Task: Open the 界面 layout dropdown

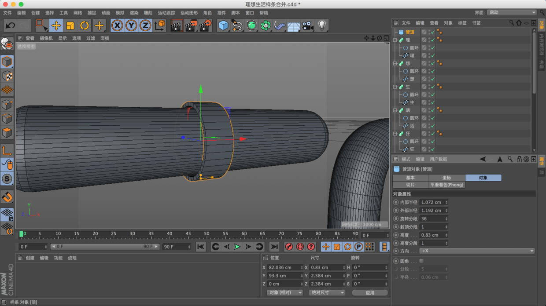Action: (x=512, y=13)
